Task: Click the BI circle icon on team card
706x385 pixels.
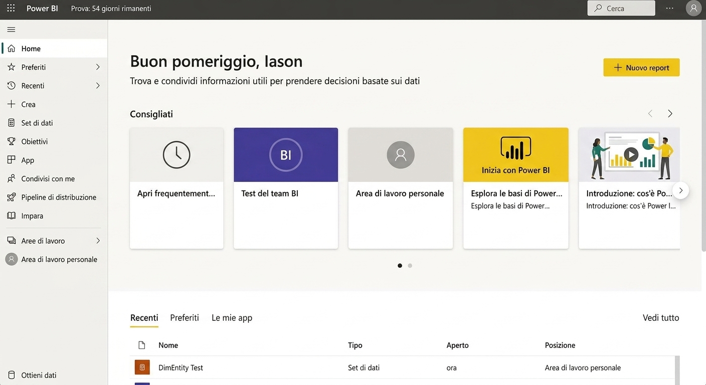Action: pyautogui.click(x=286, y=154)
